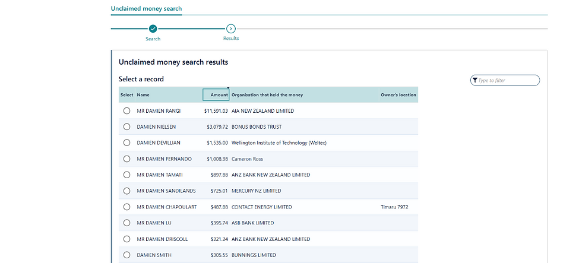Viewport: 582px width, 263px height.
Task: Click CONTACT ENERGY LIMITED organisation cell
Action: click(x=262, y=207)
